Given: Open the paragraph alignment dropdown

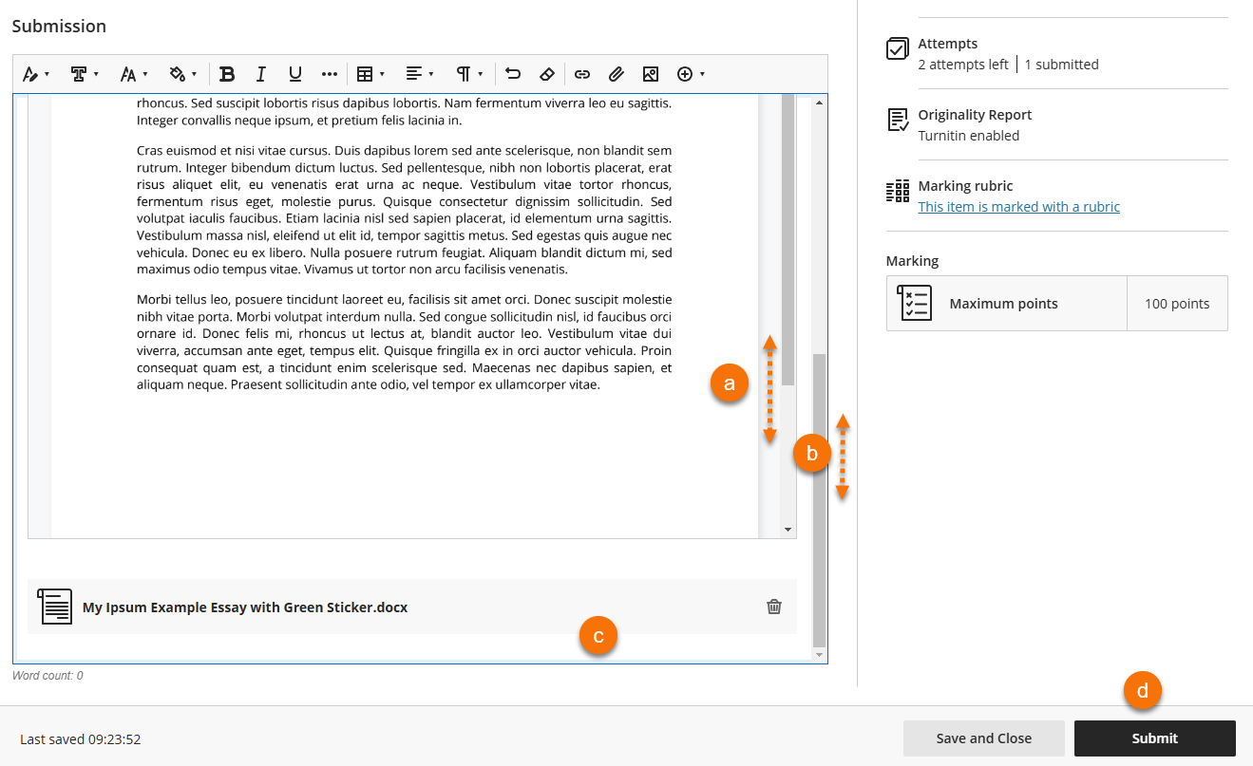Looking at the screenshot, I should click(x=416, y=73).
